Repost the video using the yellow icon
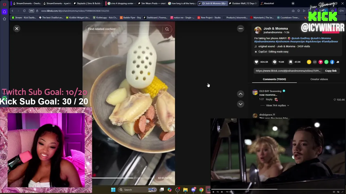 tap(309, 62)
